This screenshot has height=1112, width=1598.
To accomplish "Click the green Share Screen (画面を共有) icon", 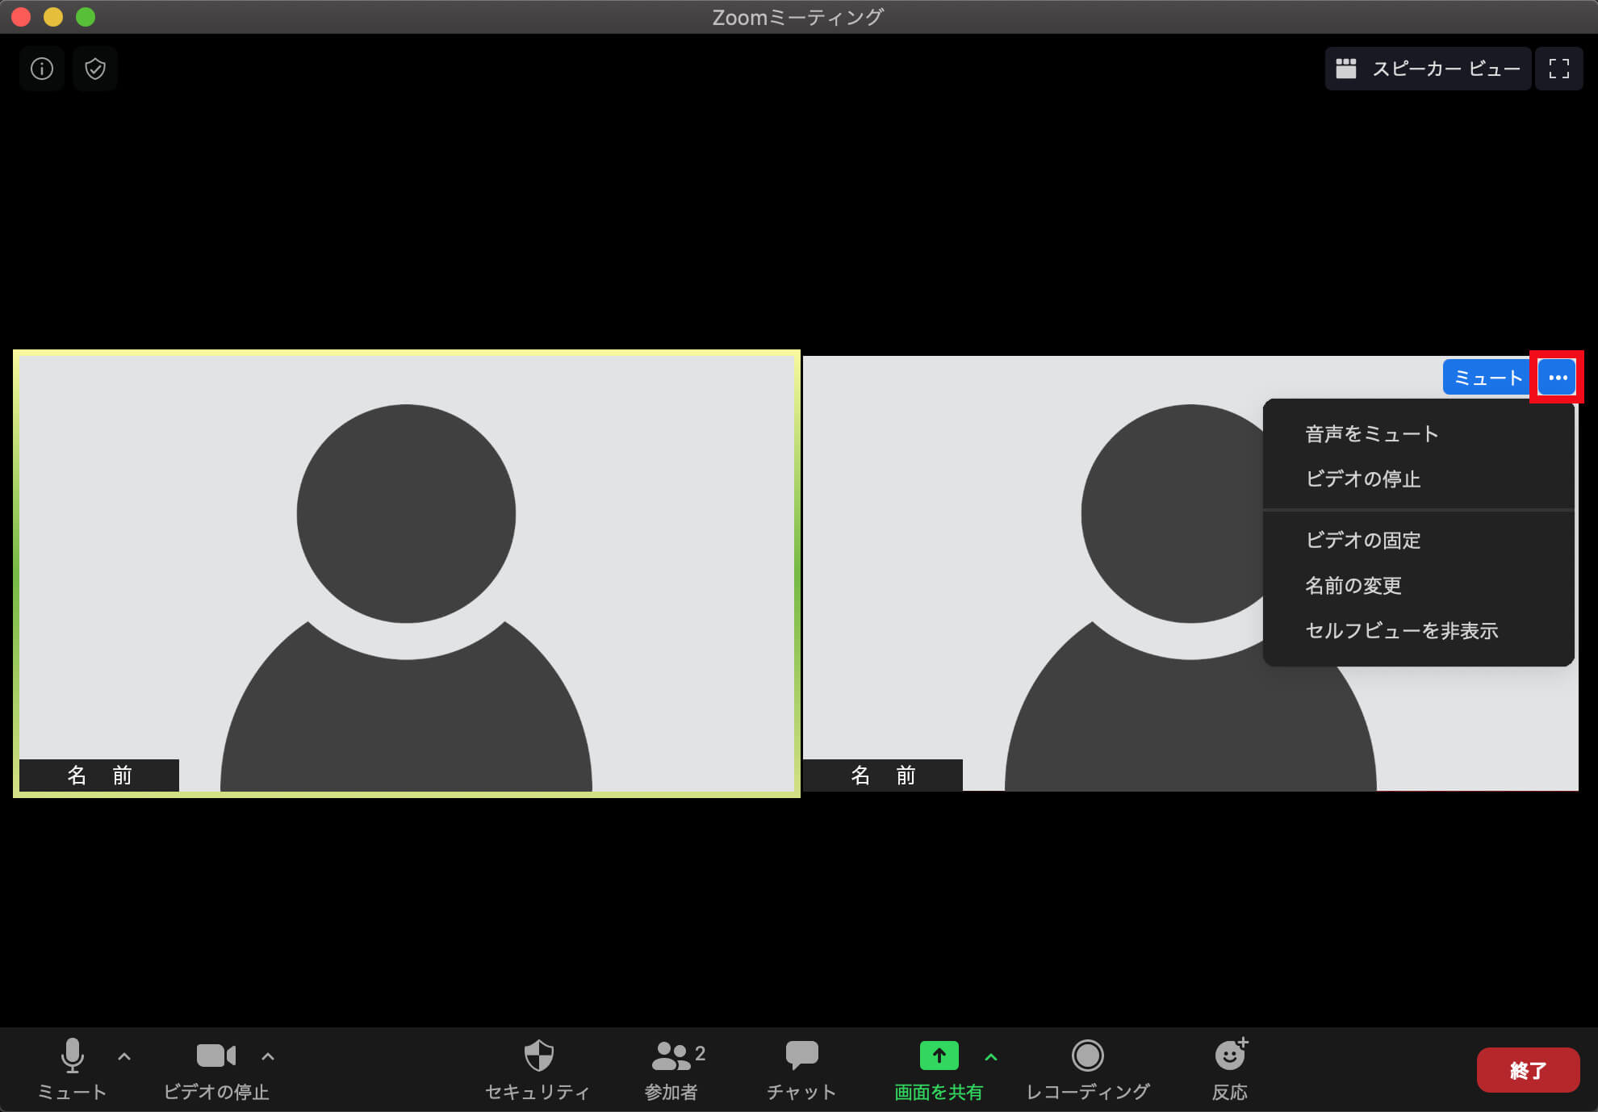I will point(939,1056).
